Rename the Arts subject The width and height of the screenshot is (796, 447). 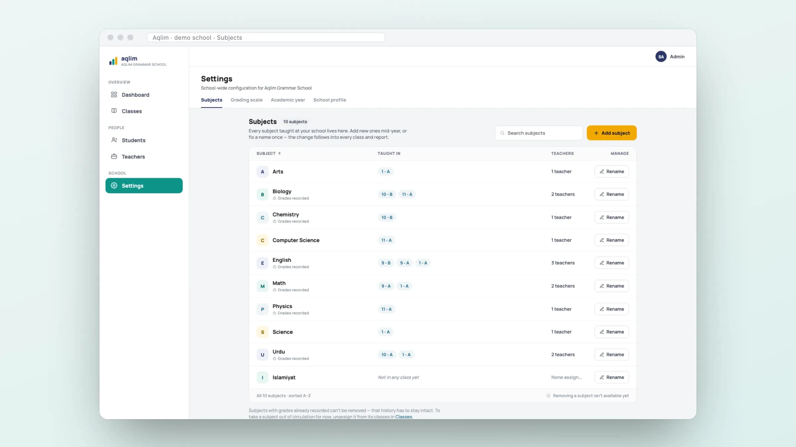[x=612, y=172]
